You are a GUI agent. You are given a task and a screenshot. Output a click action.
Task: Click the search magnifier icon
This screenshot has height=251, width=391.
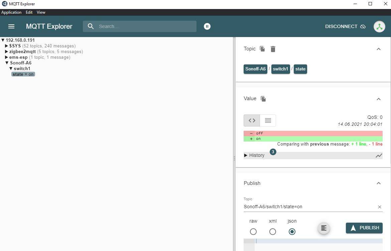point(91,26)
